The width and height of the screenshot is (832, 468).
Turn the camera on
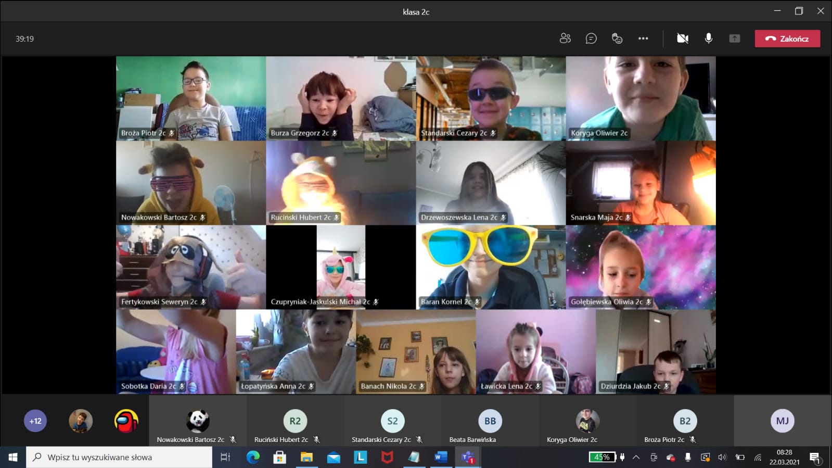click(x=683, y=39)
